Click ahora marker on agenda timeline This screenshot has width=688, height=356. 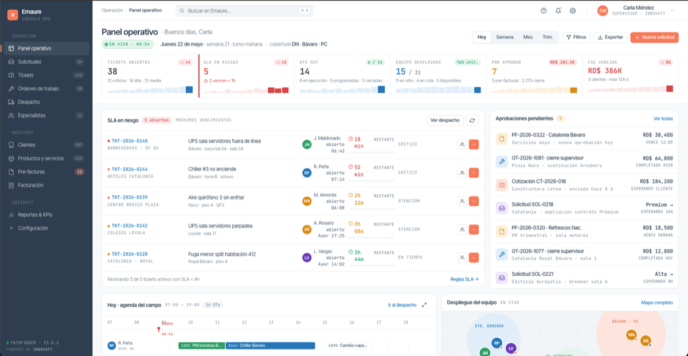click(159, 329)
